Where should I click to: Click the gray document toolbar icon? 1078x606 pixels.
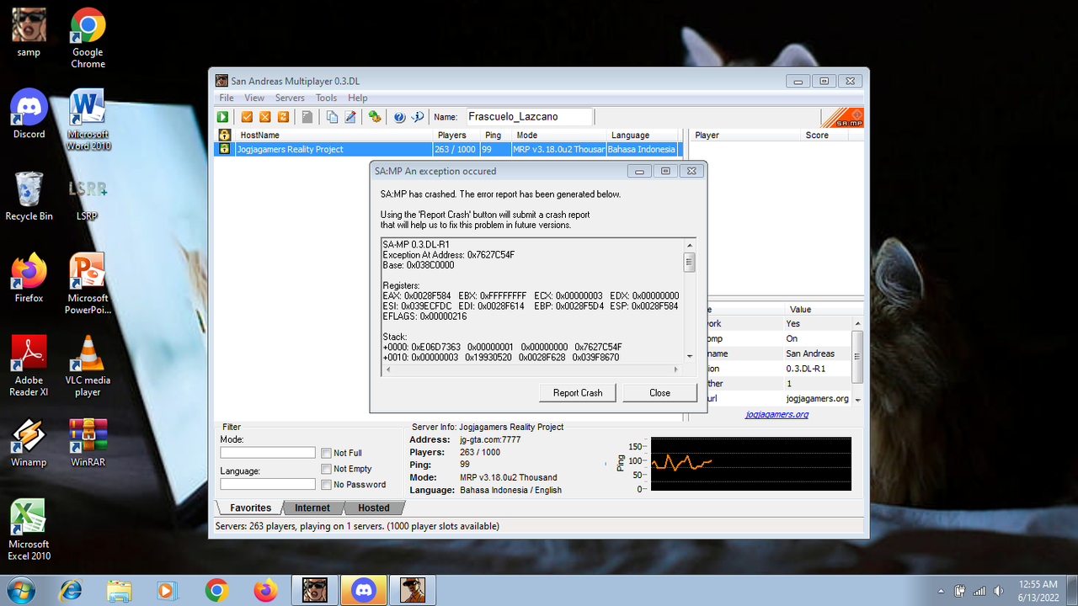point(307,117)
